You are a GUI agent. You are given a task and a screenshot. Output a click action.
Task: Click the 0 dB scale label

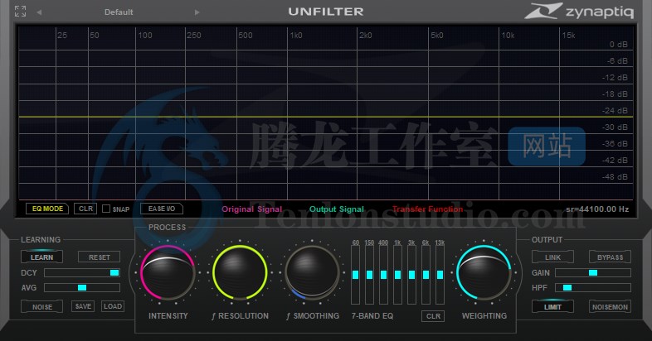point(618,45)
